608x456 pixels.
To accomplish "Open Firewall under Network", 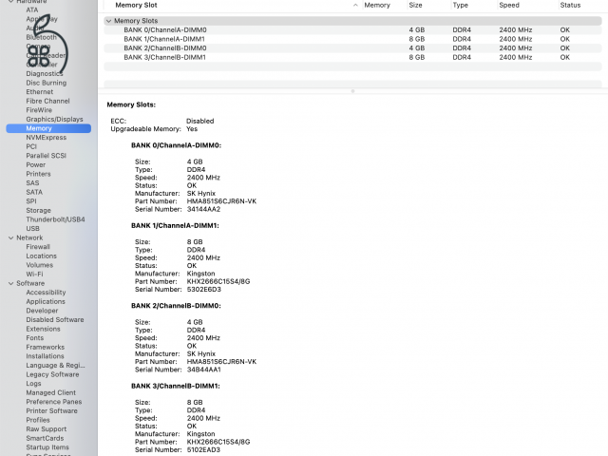I will pos(38,247).
